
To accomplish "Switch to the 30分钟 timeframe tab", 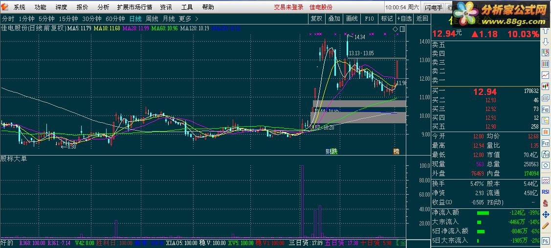I will tap(92, 19).
